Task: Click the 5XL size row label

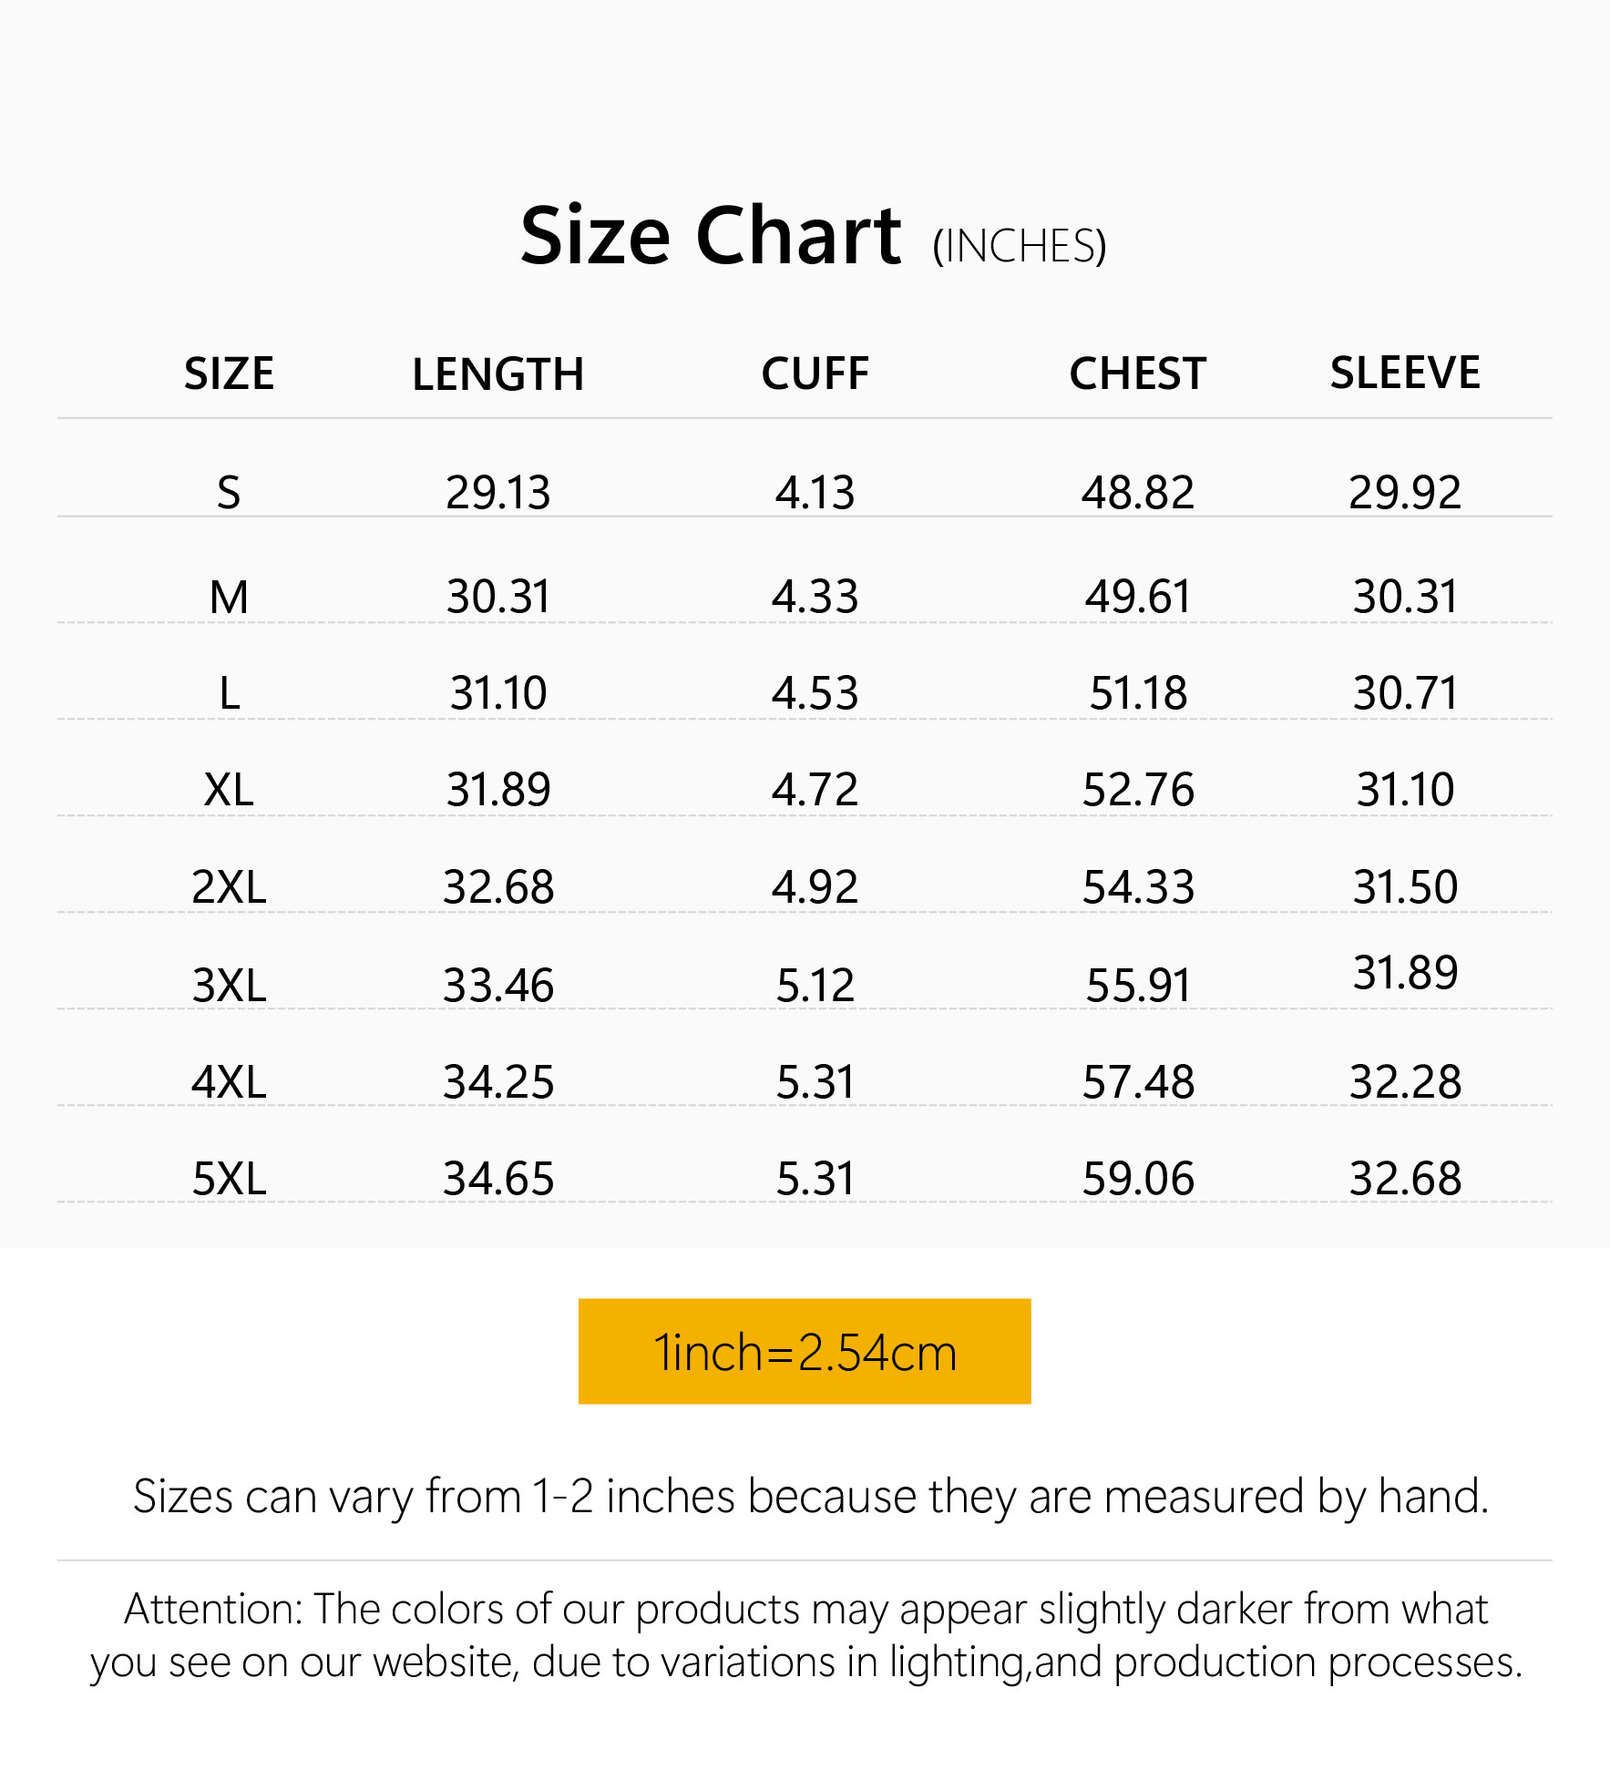Action: click(229, 1179)
